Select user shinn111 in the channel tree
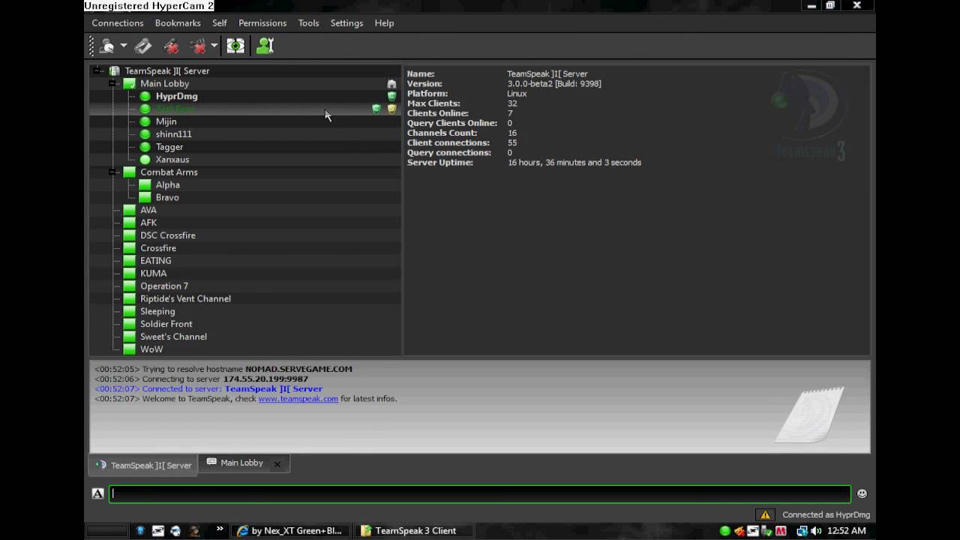The width and height of the screenshot is (960, 540). (173, 134)
